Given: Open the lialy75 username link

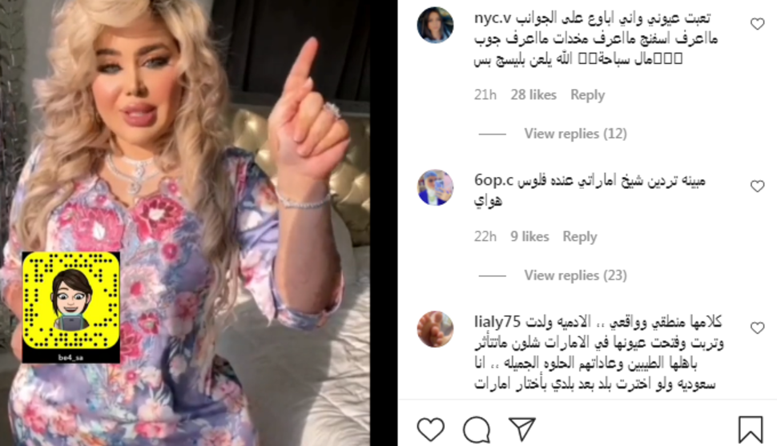Looking at the screenshot, I should coord(497,322).
